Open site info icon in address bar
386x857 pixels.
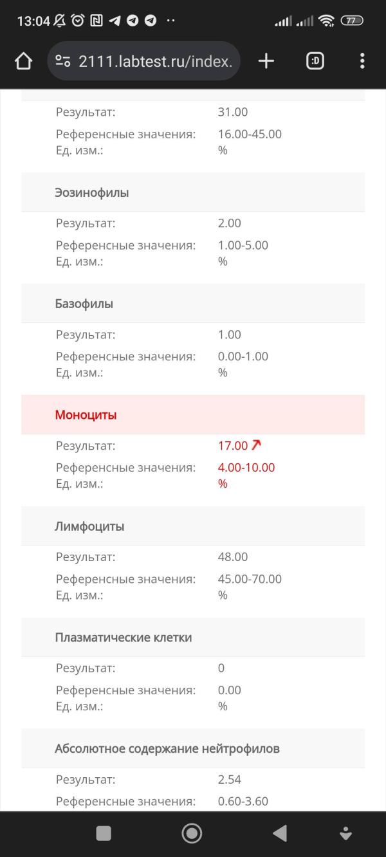[x=63, y=61]
